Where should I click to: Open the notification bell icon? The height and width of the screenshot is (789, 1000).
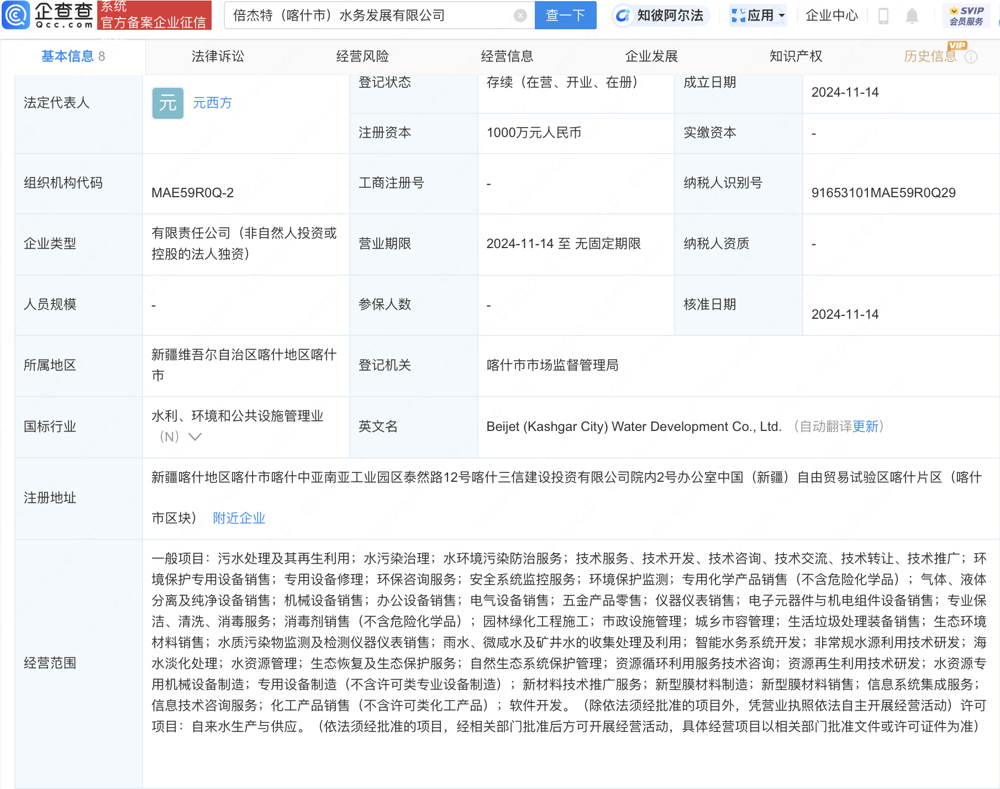pos(912,16)
